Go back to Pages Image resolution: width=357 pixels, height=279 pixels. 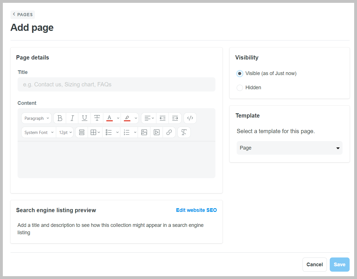(x=23, y=14)
